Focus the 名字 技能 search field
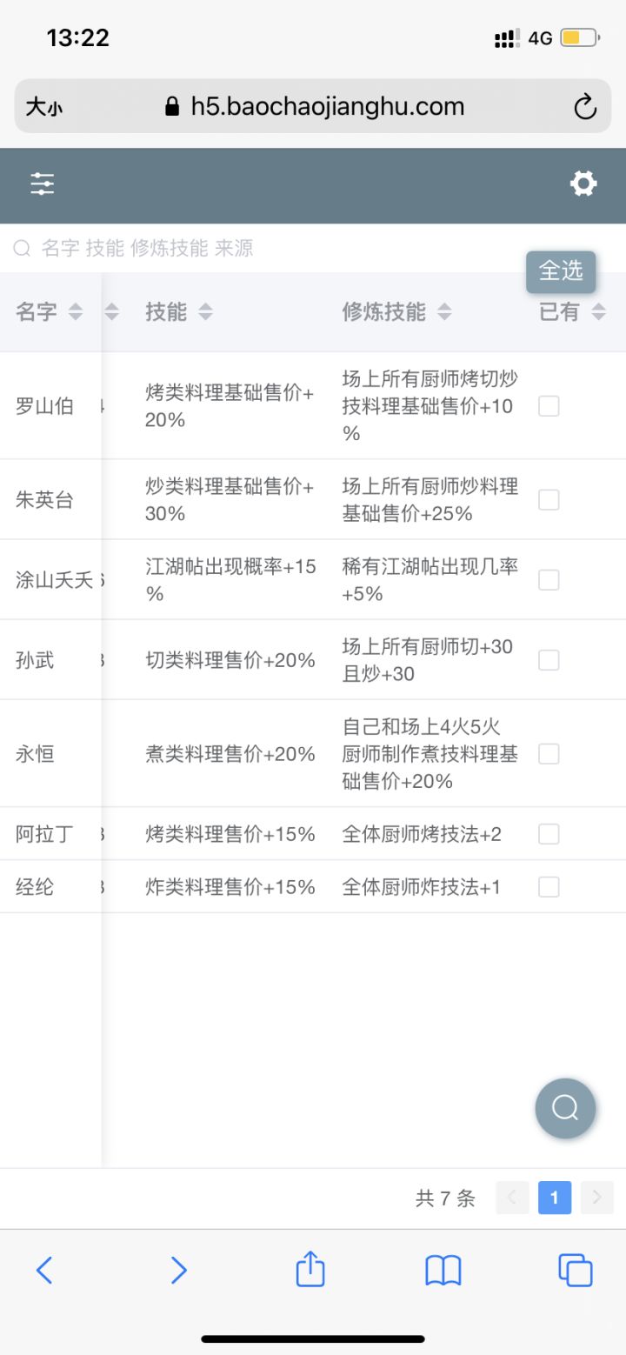 [x=261, y=249]
